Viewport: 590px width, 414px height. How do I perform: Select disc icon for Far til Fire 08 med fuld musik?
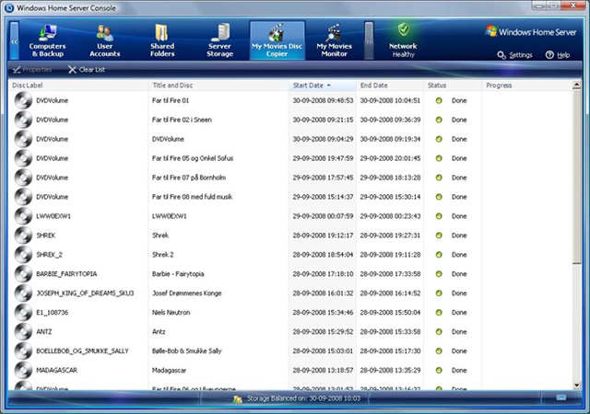tap(23, 197)
